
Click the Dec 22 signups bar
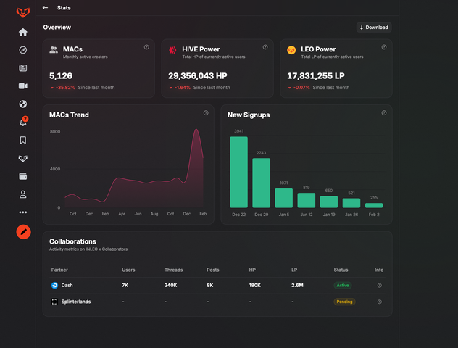coord(238,173)
